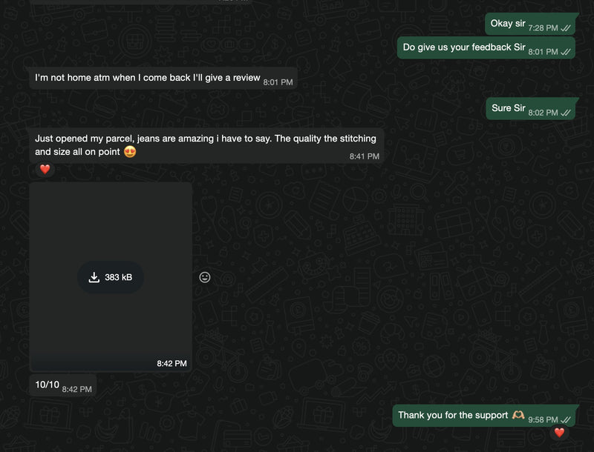Select the 'Just opened my parcel' message
Viewport: 594px width, 452px height.
(x=206, y=145)
